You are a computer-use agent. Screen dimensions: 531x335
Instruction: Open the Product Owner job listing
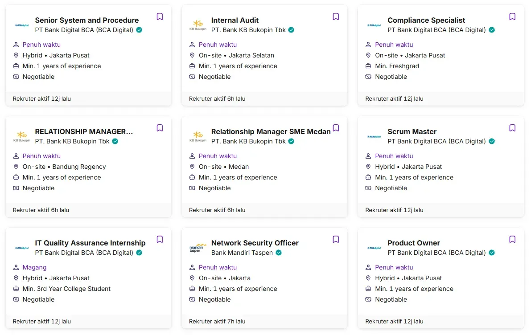pos(413,243)
